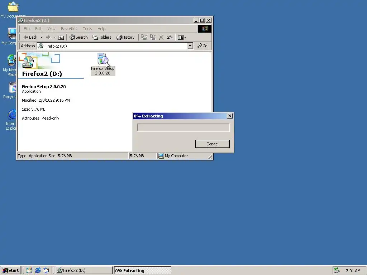Click the Back toolbar button
367x275 pixels.
(30, 37)
